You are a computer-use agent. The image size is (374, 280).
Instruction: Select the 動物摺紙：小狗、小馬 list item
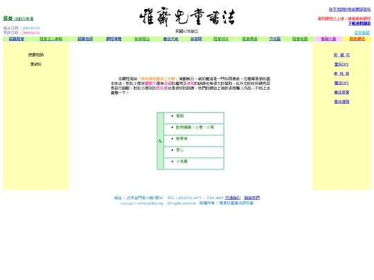pos(195,127)
